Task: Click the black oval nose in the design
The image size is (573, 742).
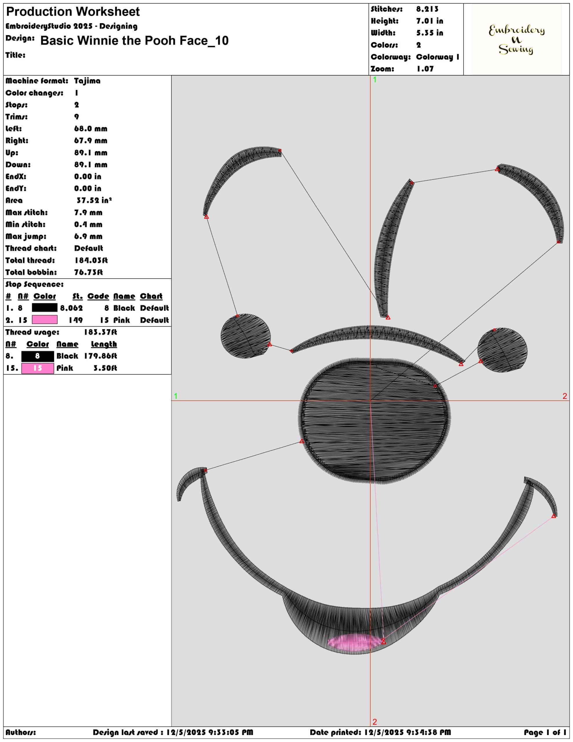Action: (374, 421)
